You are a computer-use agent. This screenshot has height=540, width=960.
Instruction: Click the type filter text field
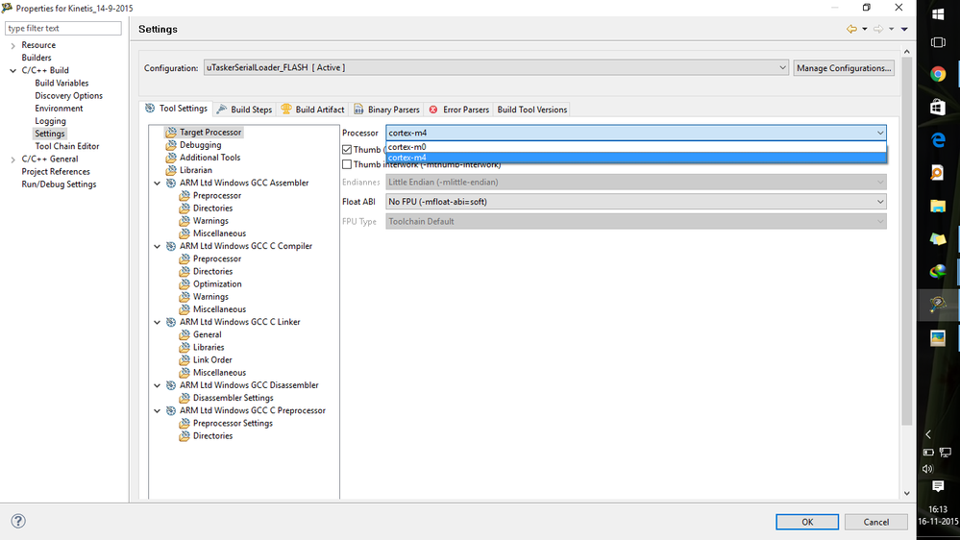click(x=63, y=28)
